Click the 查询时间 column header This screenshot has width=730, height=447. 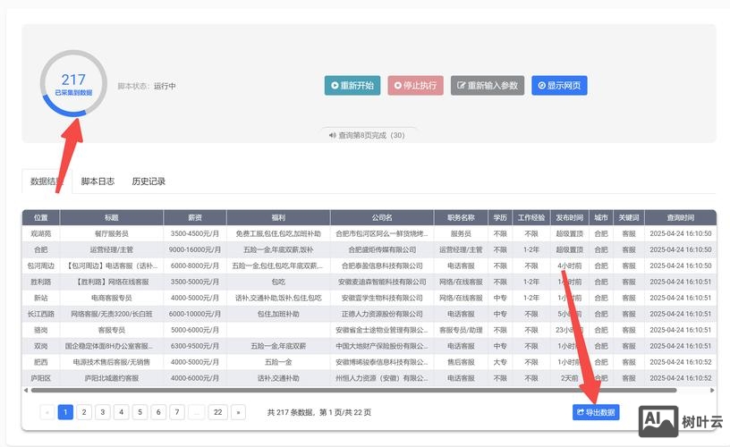[681, 217]
